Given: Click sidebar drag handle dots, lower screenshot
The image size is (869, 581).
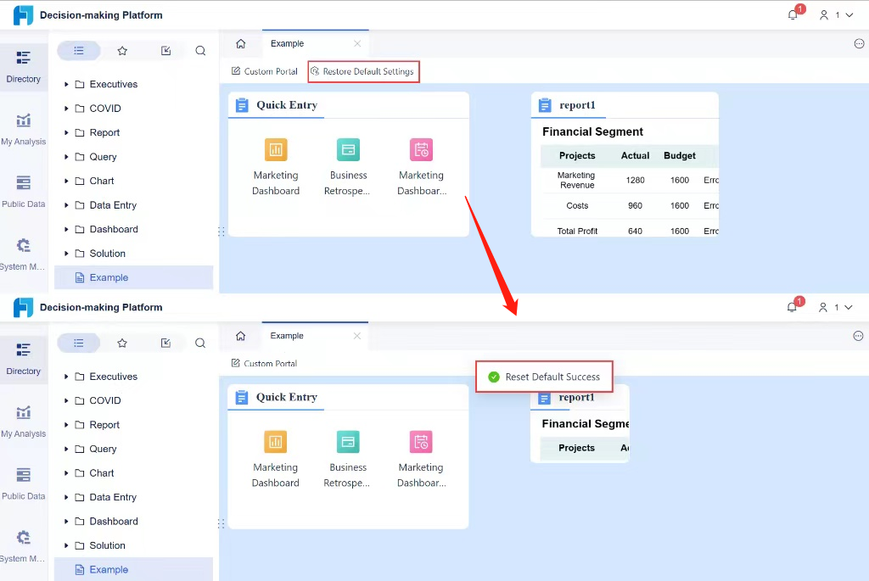Looking at the screenshot, I should pyautogui.click(x=221, y=523).
